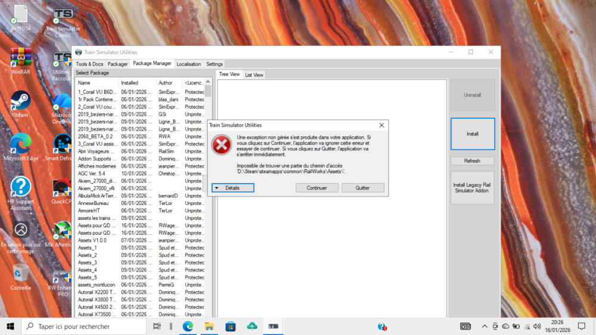Switch to the Packager tab
Viewport: 596px width, 335px height.
pos(117,64)
